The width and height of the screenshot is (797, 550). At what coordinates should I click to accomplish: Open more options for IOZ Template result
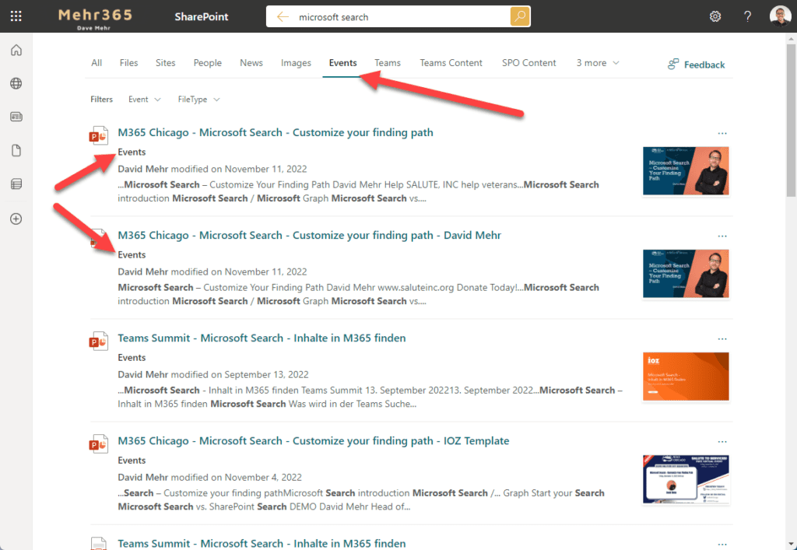pyautogui.click(x=722, y=442)
